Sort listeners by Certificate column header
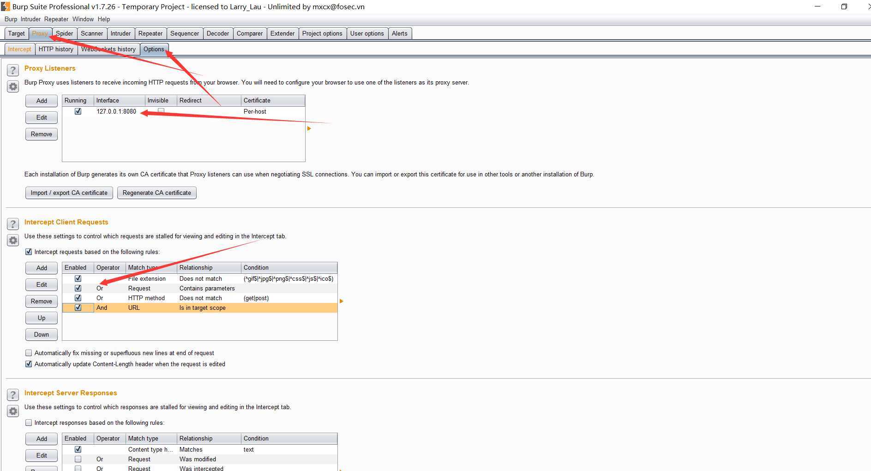 [273, 100]
